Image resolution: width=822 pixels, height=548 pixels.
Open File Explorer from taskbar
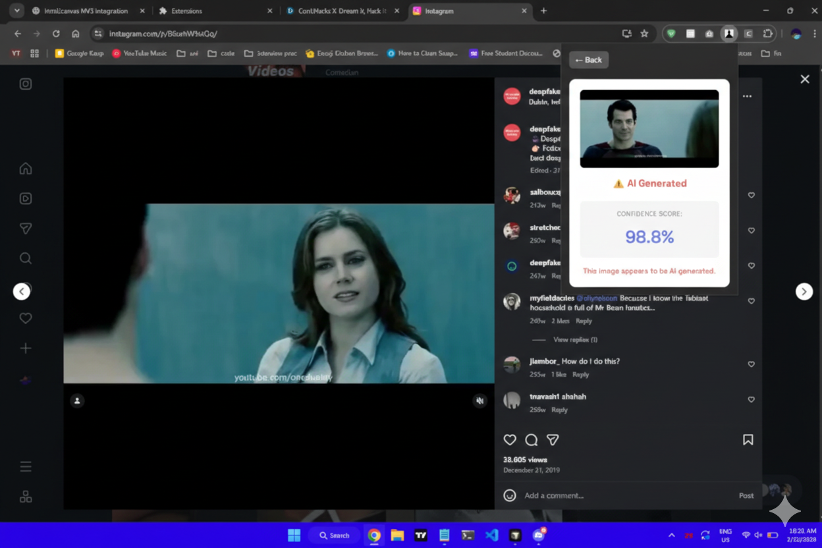(x=397, y=535)
